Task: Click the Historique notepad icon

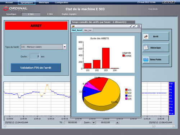Action: (146, 48)
